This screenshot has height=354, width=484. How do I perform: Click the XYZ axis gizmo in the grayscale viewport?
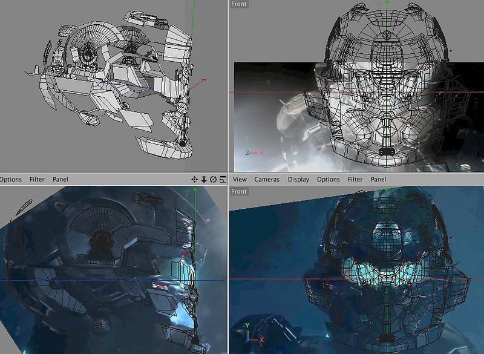pos(254,146)
